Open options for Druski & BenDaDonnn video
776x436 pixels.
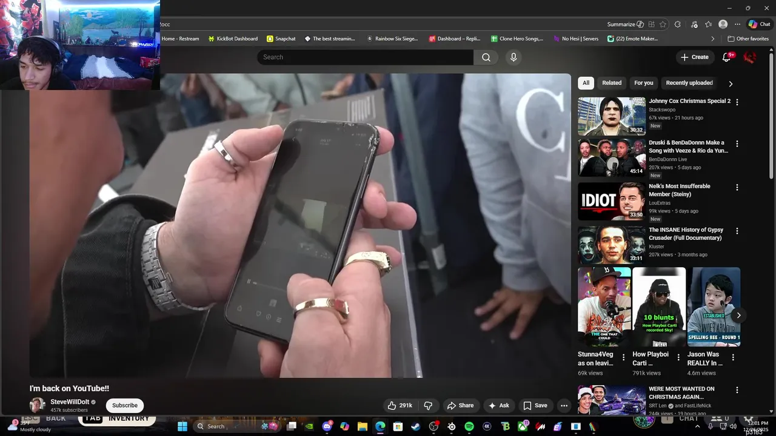coord(737,144)
